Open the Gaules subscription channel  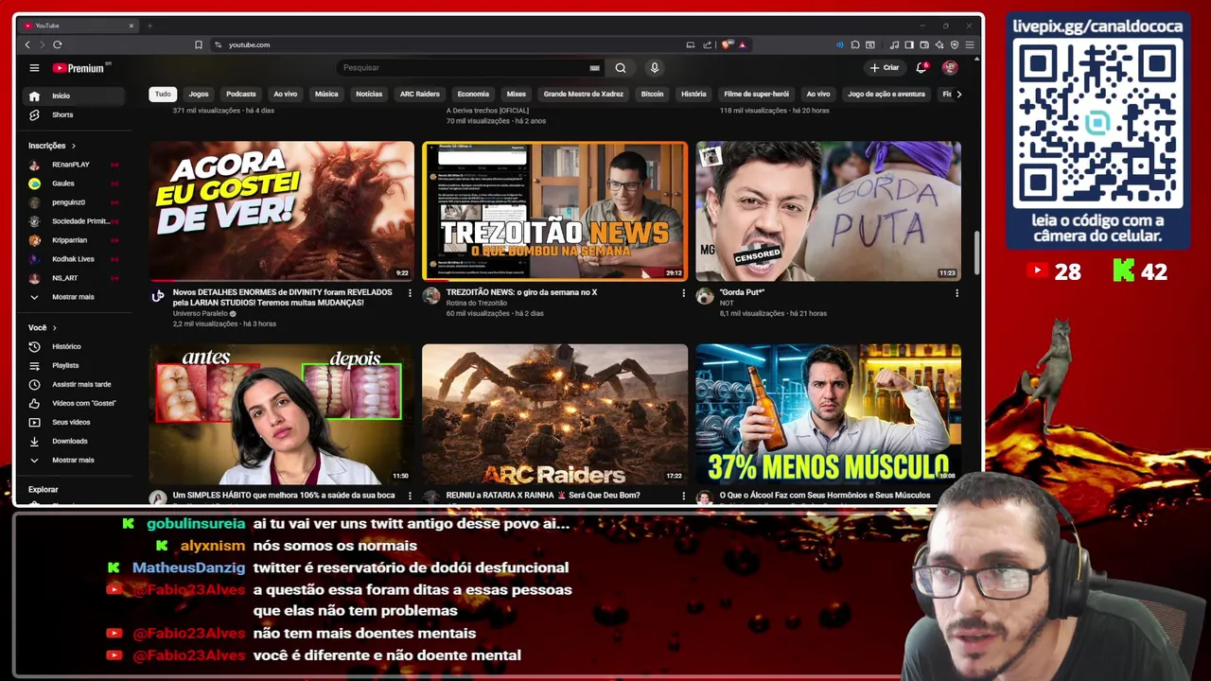click(74, 183)
